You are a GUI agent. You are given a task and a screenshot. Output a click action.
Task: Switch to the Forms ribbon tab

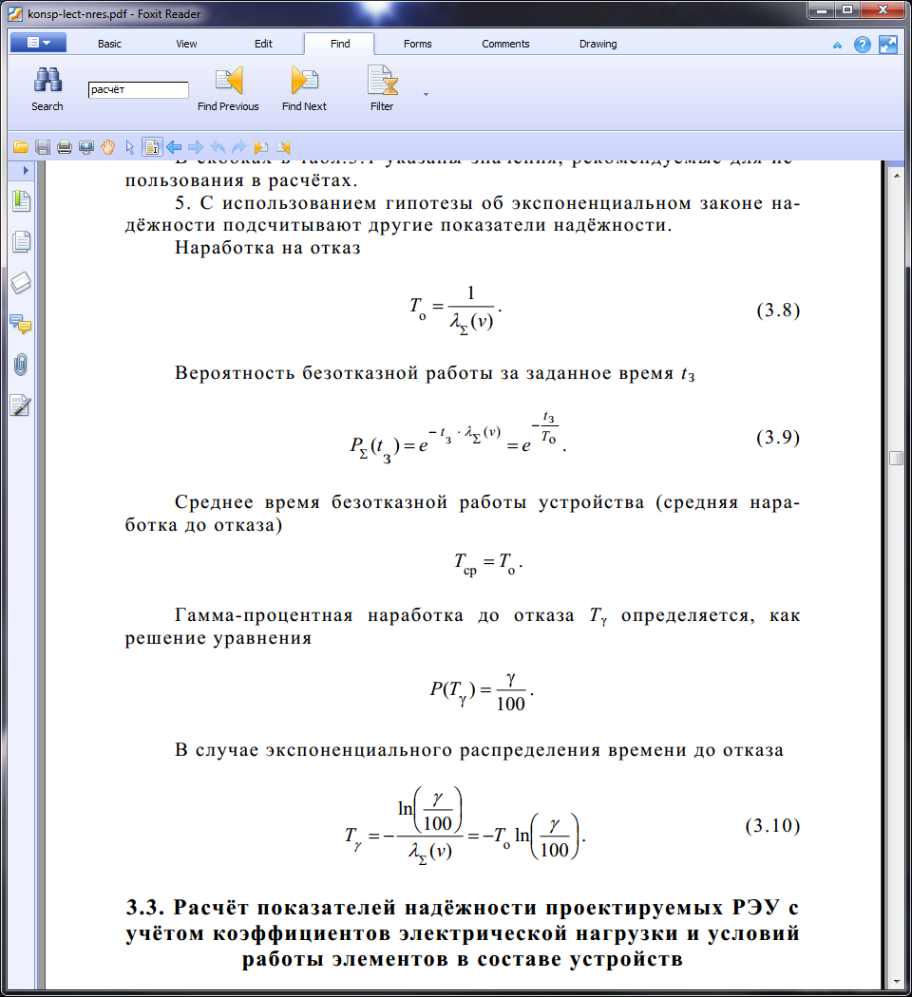click(417, 44)
